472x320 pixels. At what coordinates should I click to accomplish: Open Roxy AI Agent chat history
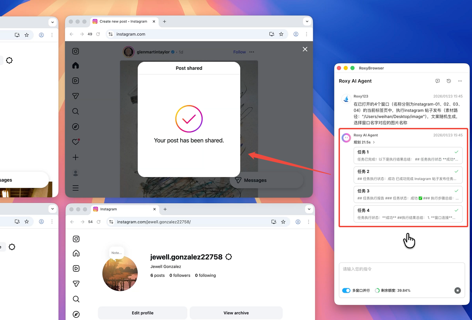(x=449, y=81)
